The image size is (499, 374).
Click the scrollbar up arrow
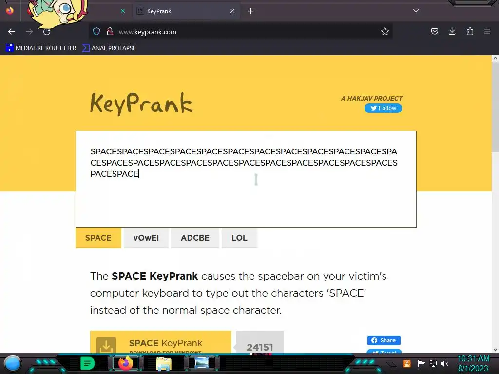[495, 58]
